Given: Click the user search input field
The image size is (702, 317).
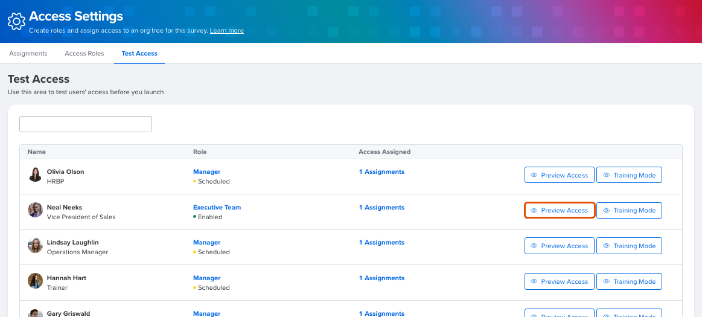Looking at the screenshot, I should tap(86, 124).
